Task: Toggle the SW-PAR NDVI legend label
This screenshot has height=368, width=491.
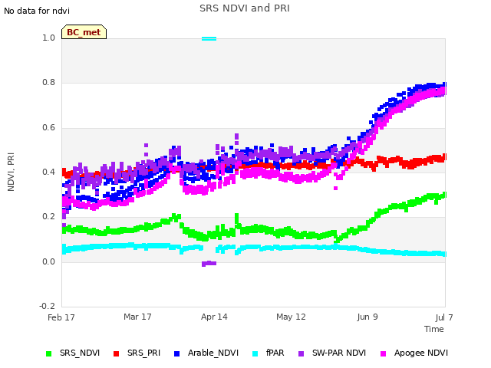Action: 339,353
